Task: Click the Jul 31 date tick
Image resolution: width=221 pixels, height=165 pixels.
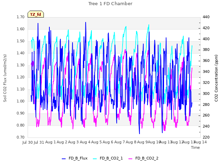Action: (39, 142)
